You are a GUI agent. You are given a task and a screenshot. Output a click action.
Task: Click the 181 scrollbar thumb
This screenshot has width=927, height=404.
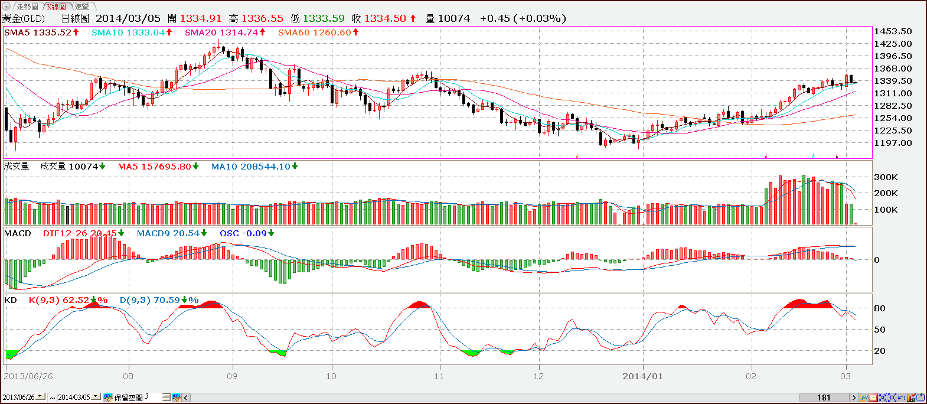coord(824,398)
